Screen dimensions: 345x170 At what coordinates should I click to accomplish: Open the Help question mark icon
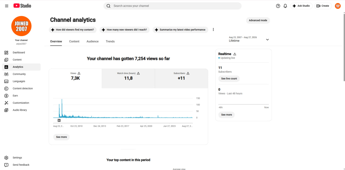click(x=278, y=6)
